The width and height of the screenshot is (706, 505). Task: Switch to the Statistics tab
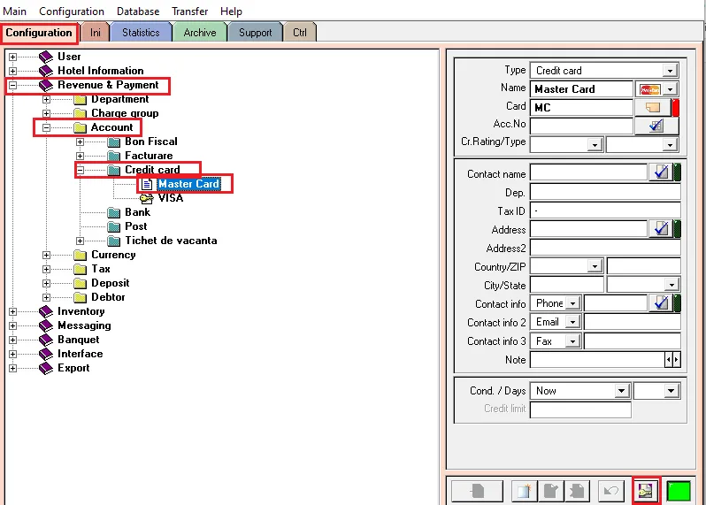click(141, 33)
